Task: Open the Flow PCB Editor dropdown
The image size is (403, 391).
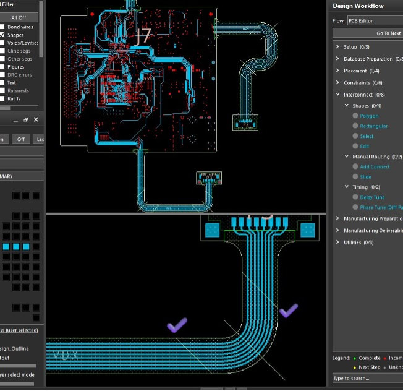Action: (x=374, y=20)
